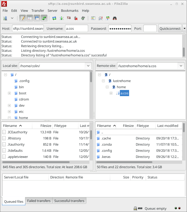Click local file list horizontal scrollbar
The width and height of the screenshot is (187, 212).
[36, 162]
